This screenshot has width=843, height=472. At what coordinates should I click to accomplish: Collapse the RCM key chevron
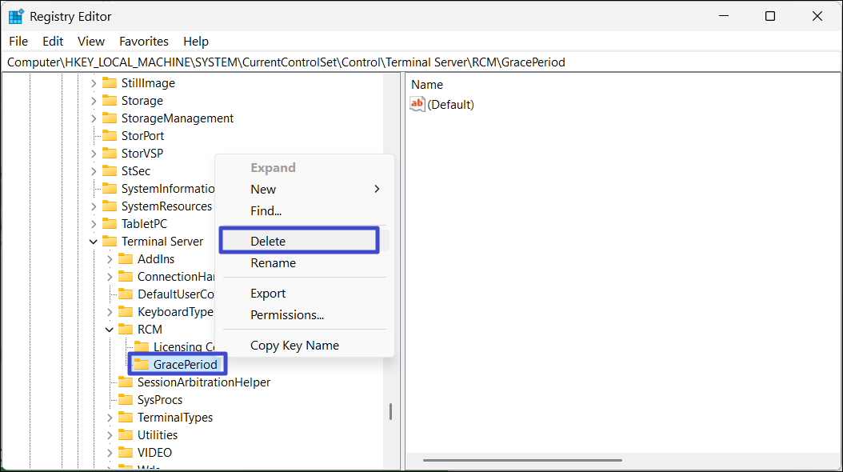(x=110, y=330)
